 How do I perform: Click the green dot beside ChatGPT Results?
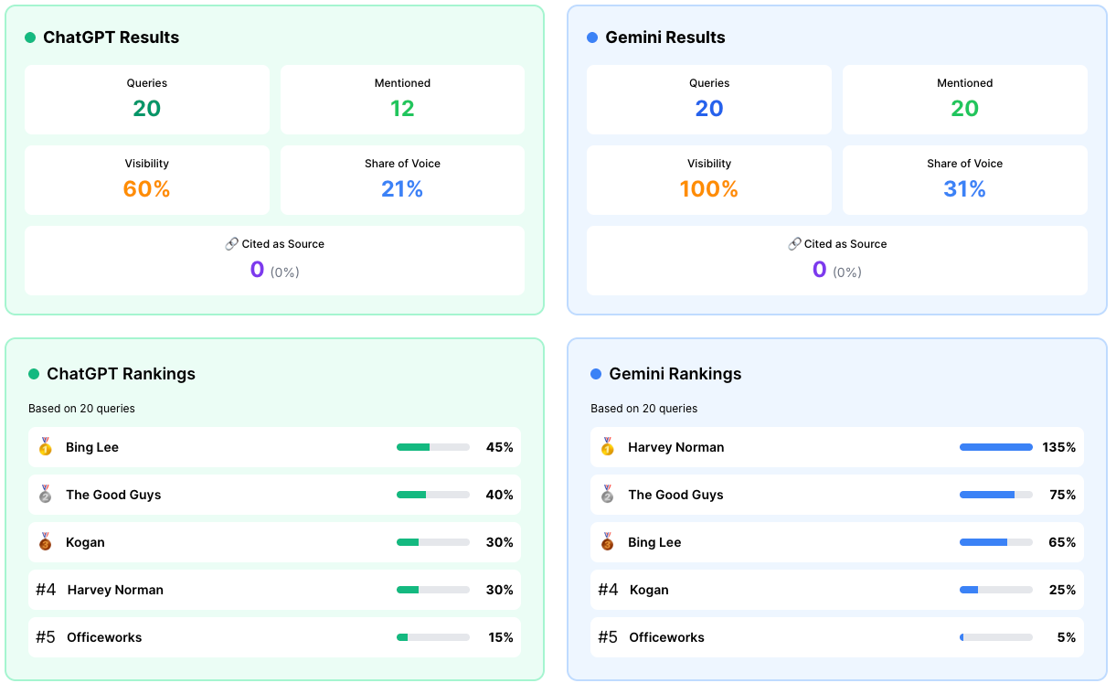click(x=30, y=37)
